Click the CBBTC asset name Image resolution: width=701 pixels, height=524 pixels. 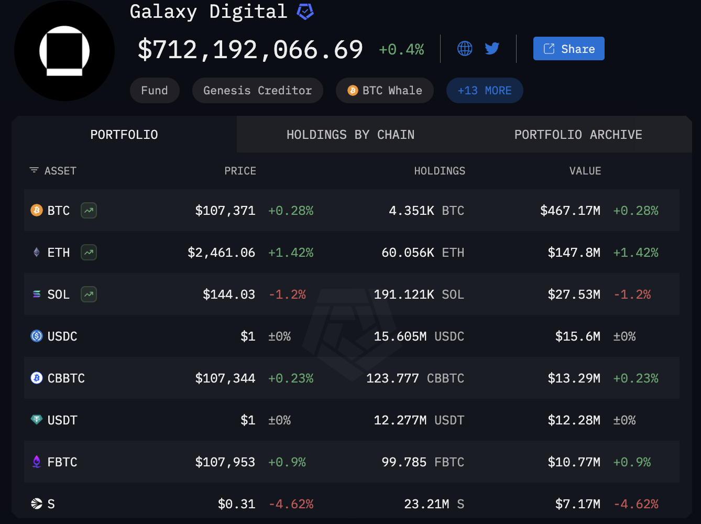pos(66,378)
